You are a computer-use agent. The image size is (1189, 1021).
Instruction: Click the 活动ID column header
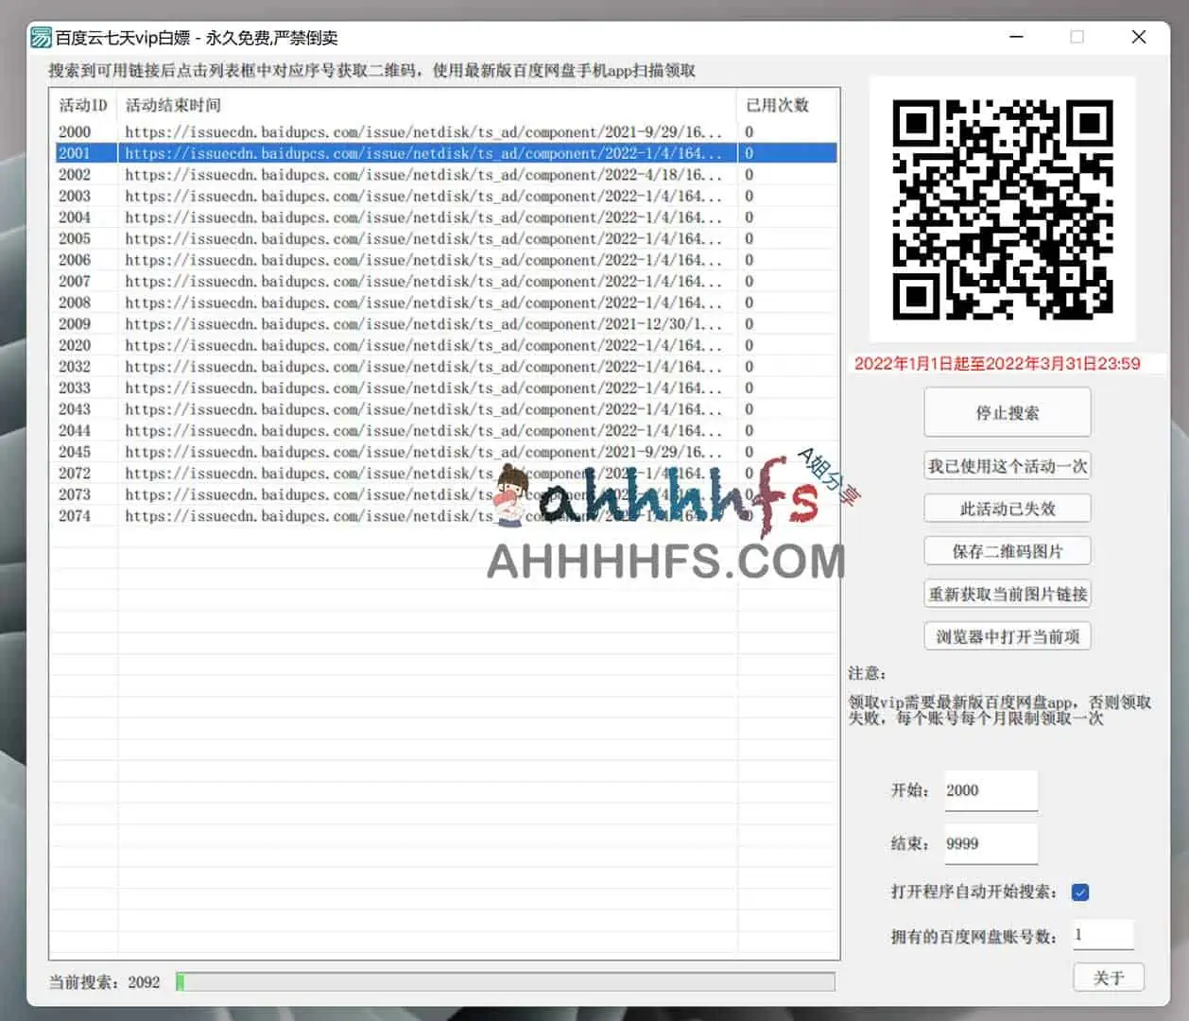(x=80, y=106)
